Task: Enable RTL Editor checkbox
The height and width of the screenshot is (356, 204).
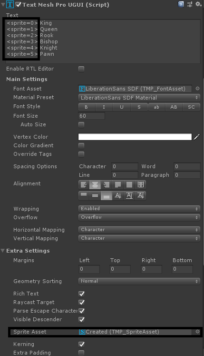Action: click(81, 69)
